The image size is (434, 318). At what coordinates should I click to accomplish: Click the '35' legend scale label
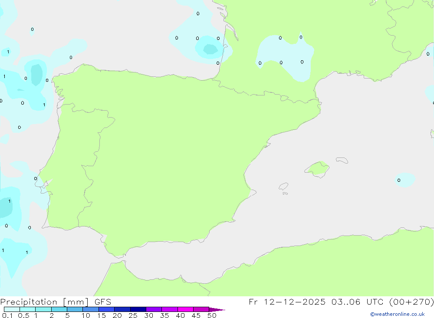[164, 315]
